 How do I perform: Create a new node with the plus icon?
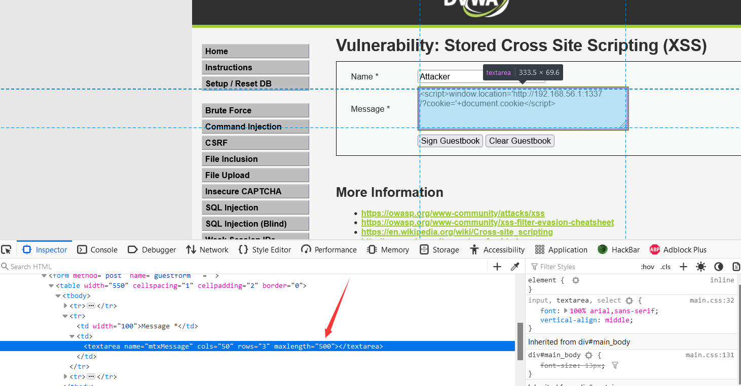[497, 267]
